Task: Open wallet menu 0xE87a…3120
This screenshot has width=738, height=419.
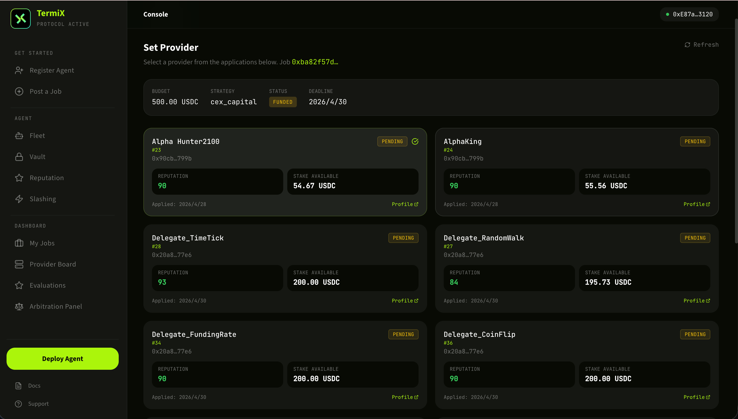Action: coord(689,14)
